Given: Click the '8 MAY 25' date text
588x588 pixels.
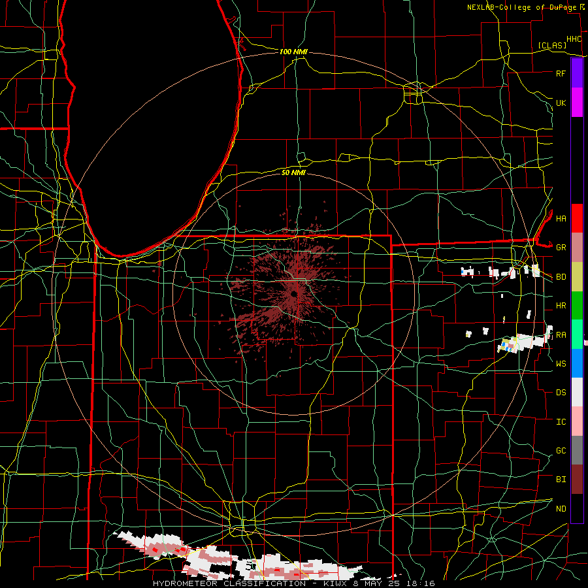Looking at the screenshot, I should [x=378, y=583].
